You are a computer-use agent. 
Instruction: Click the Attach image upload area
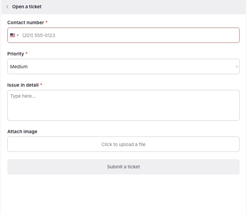pos(123,144)
